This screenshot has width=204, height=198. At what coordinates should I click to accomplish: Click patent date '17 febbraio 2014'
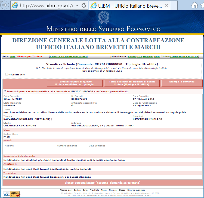click(144, 99)
